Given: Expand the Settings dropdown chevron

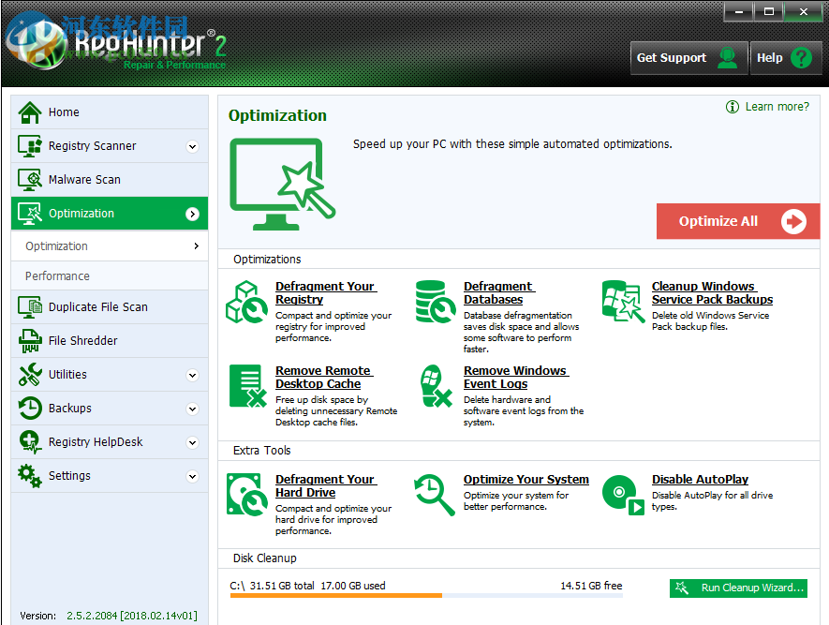Looking at the screenshot, I should click(x=192, y=477).
